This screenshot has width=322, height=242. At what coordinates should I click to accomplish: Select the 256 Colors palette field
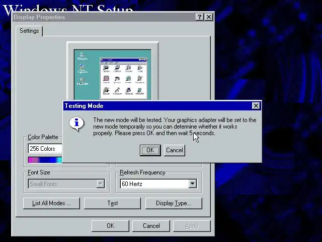pos(45,149)
